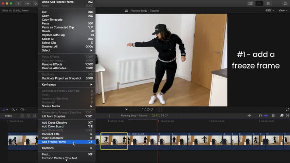Image resolution: width=290 pixels, height=163 pixels.
Task: Expand the Select submenu arrow
Action: tap(91, 51)
